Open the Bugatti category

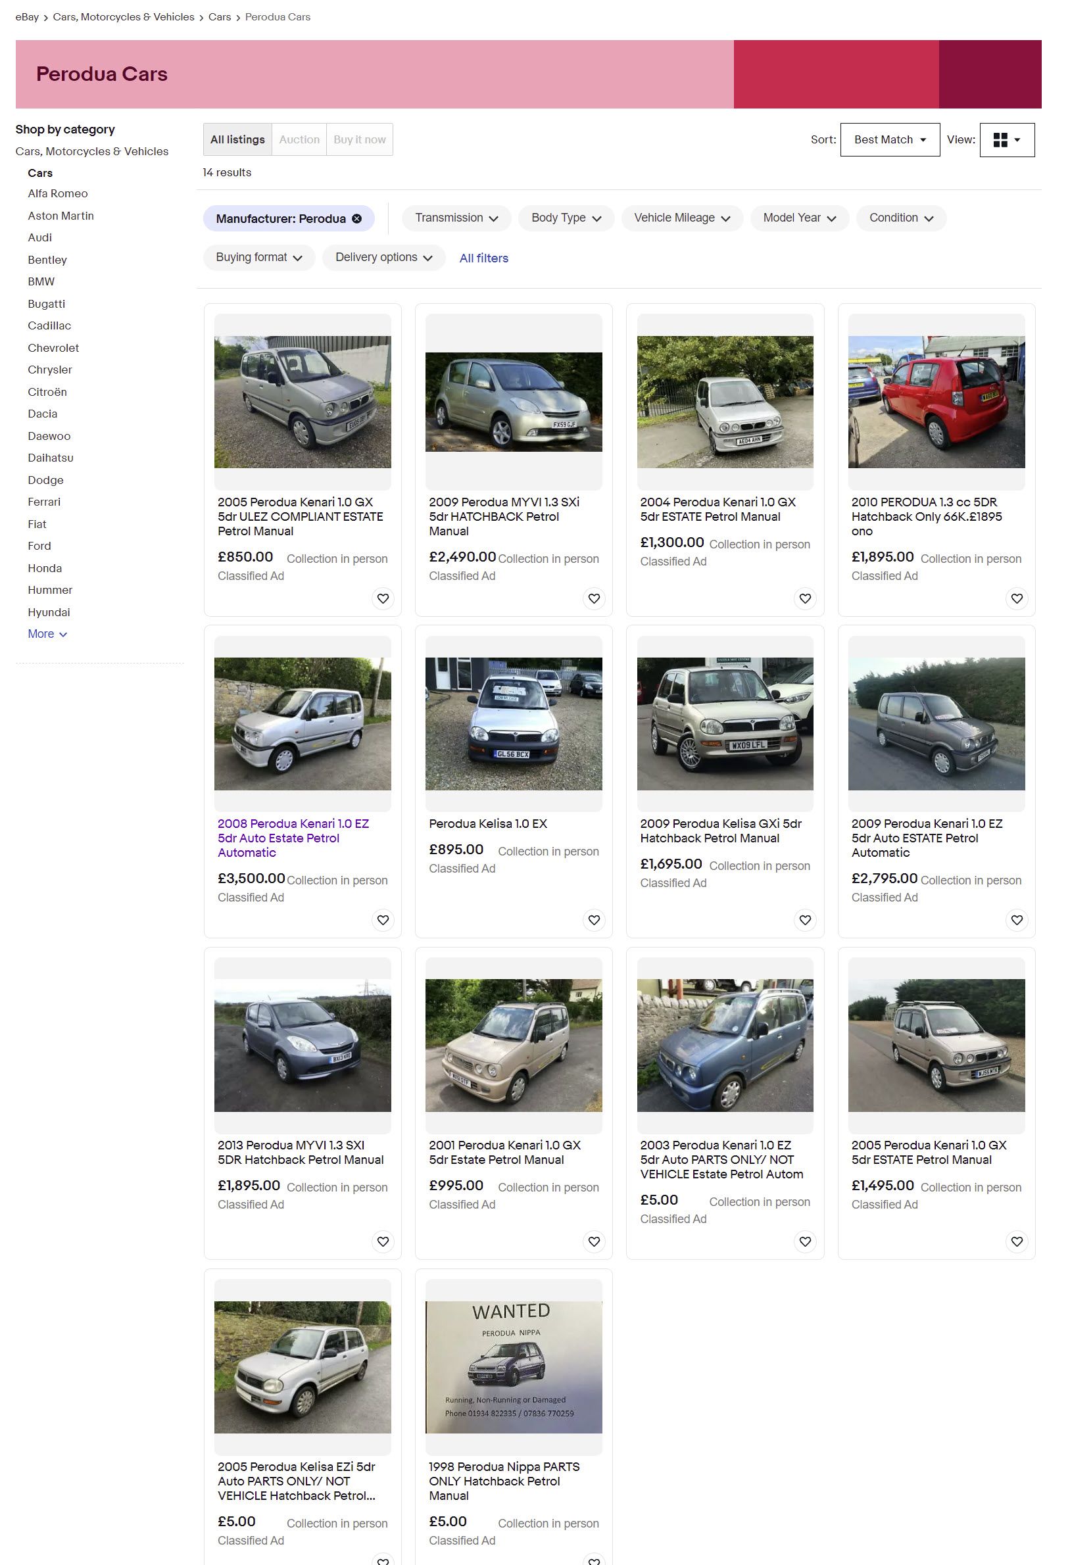tap(47, 304)
